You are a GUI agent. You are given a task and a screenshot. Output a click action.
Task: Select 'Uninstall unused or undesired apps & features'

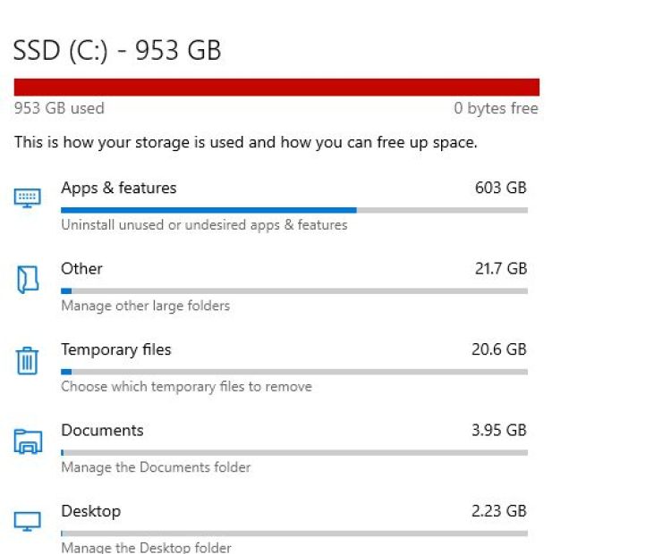(204, 225)
